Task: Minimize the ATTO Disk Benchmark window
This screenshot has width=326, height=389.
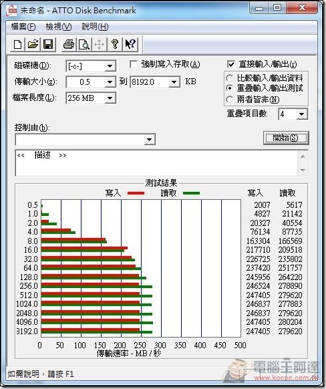Action: [259, 8]
